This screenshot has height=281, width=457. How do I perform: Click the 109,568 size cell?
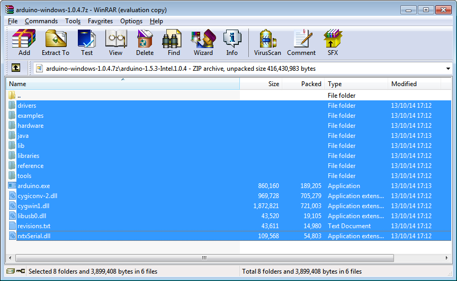pos(268,236)
